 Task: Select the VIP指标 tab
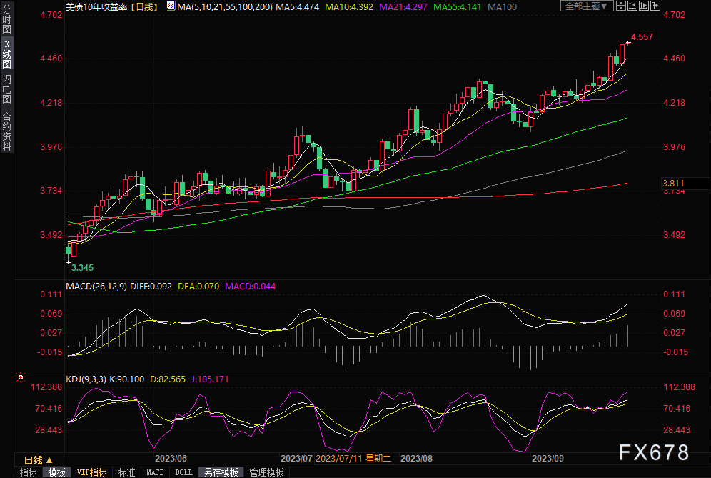pyautogui.click(x=91, y=472)
